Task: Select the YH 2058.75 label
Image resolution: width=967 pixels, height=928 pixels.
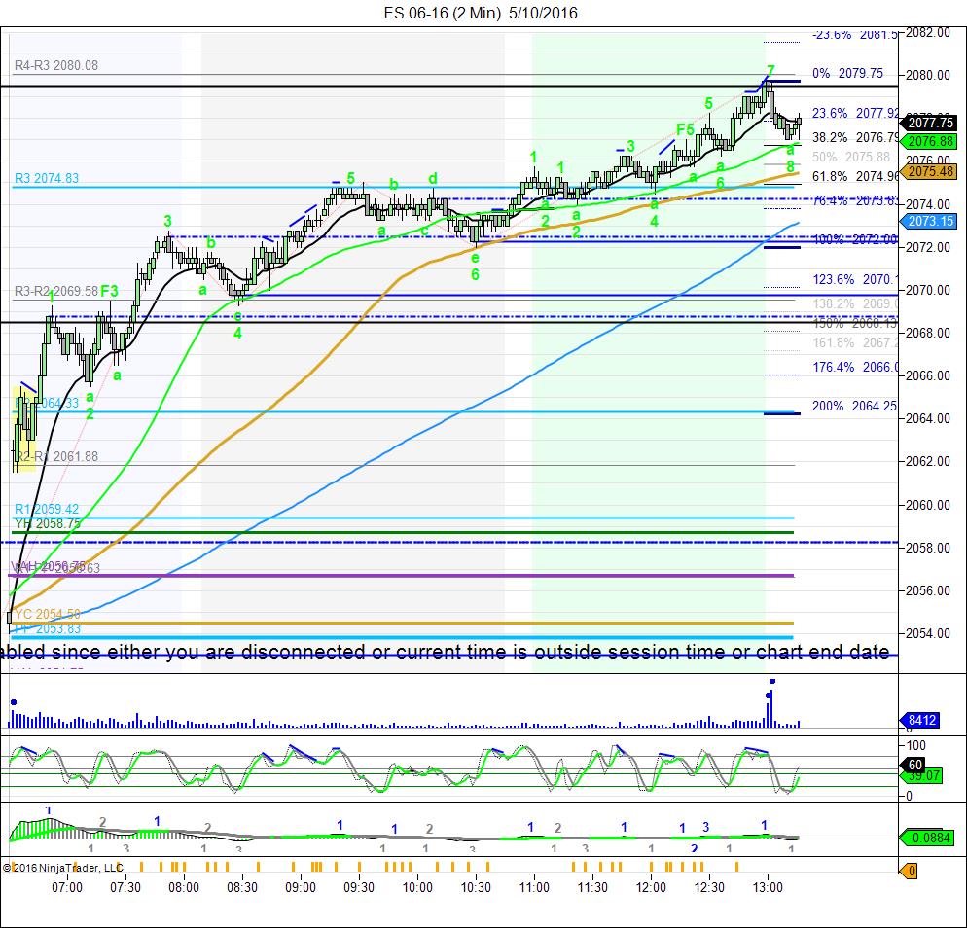Action: [x=48, y=523]
